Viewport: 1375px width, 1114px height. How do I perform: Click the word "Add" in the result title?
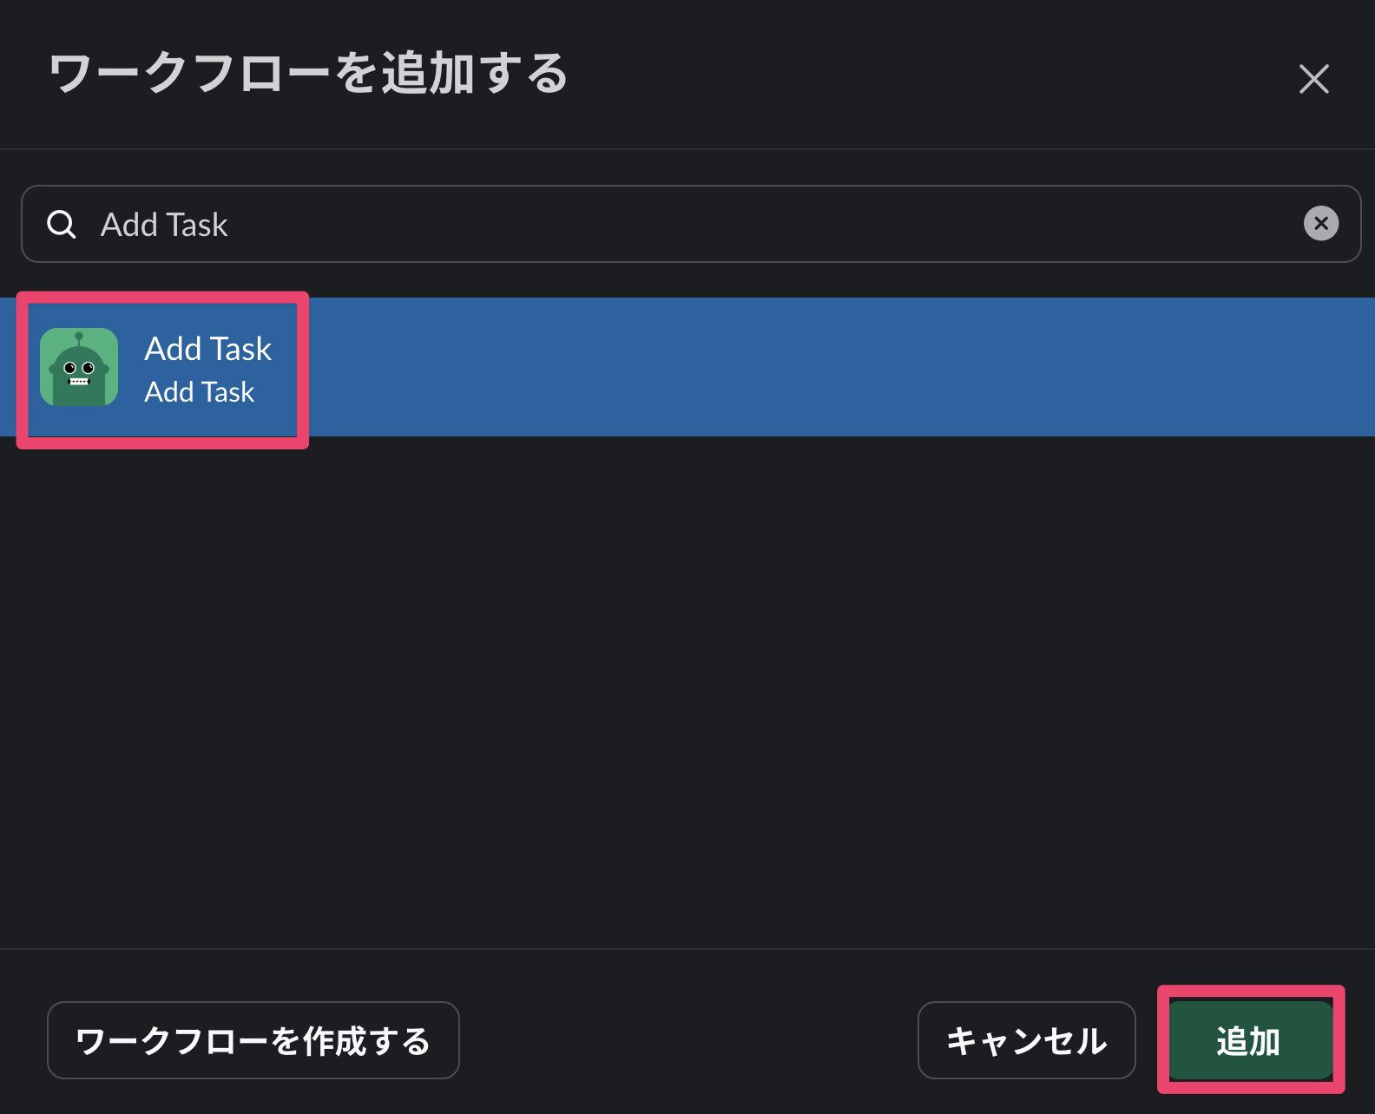coord(173,349)
